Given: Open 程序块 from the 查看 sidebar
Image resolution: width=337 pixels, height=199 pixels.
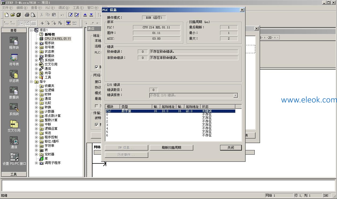Looking at the screenshot, I should (14, 43).
